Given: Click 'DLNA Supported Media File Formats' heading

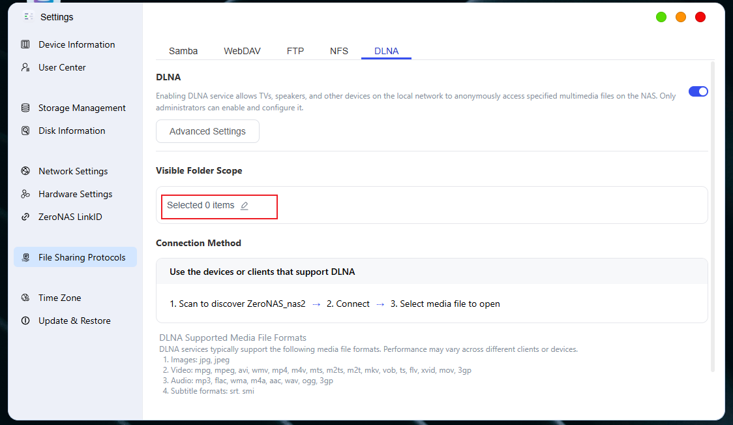Looking at the screenshot, I should click(x=233, y=338).
